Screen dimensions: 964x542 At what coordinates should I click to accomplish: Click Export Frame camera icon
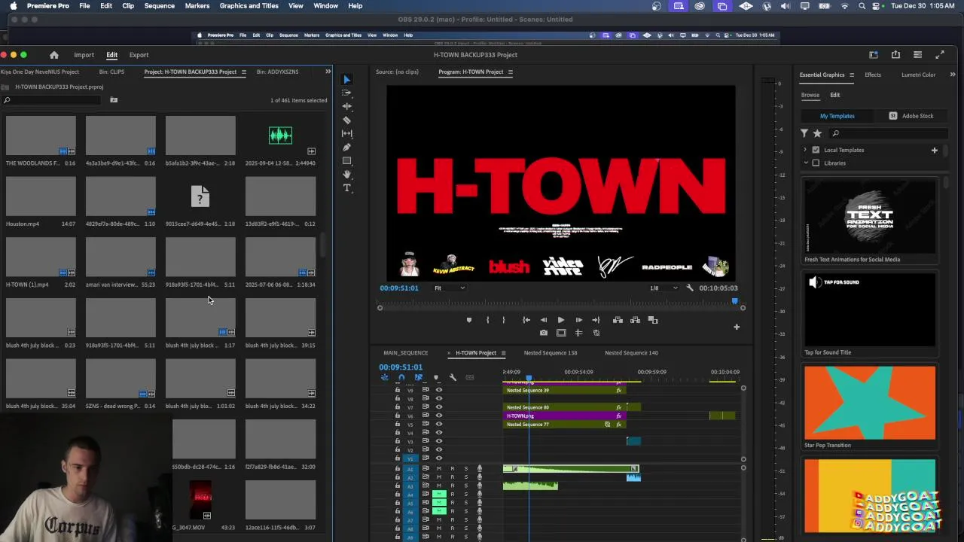[543, 333]
